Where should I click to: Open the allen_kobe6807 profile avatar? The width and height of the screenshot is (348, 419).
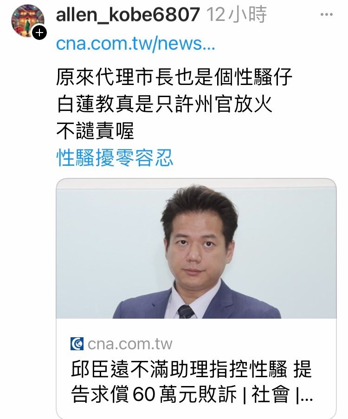28,21
